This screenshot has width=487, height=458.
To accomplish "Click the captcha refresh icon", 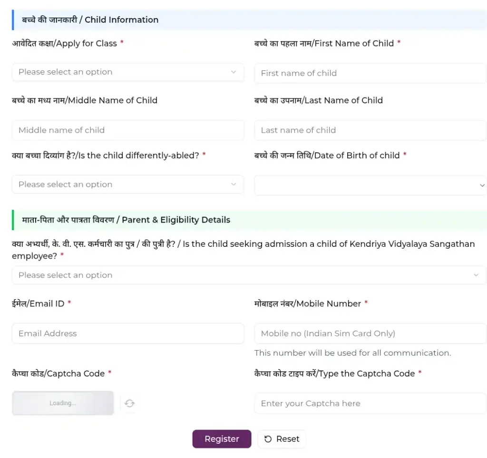I will click(129, 403).
